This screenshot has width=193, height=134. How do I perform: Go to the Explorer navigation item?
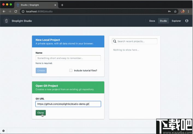[176, 21]
